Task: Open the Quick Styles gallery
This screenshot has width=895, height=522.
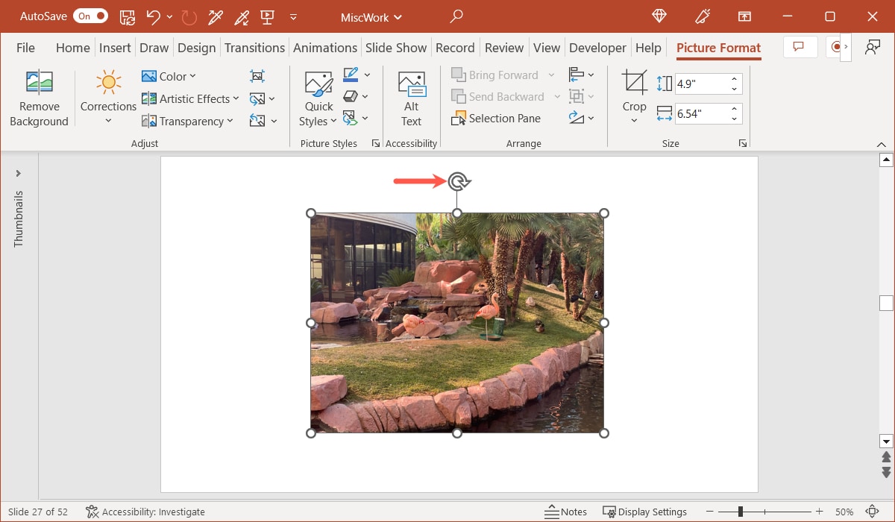Action: [318, 96]
